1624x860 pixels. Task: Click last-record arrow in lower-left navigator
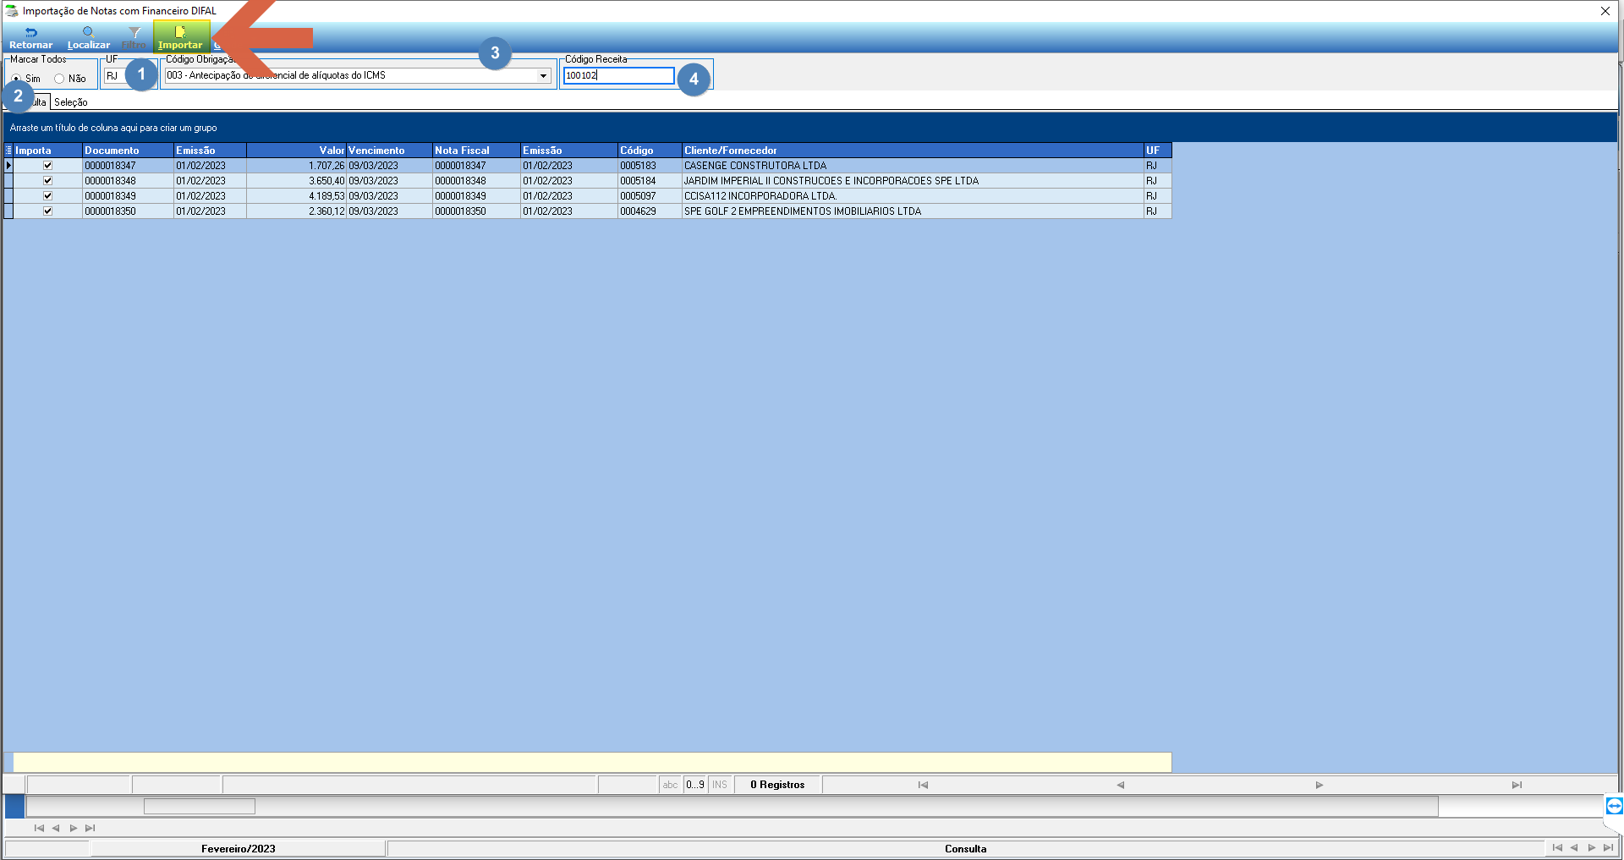(91, 828)
